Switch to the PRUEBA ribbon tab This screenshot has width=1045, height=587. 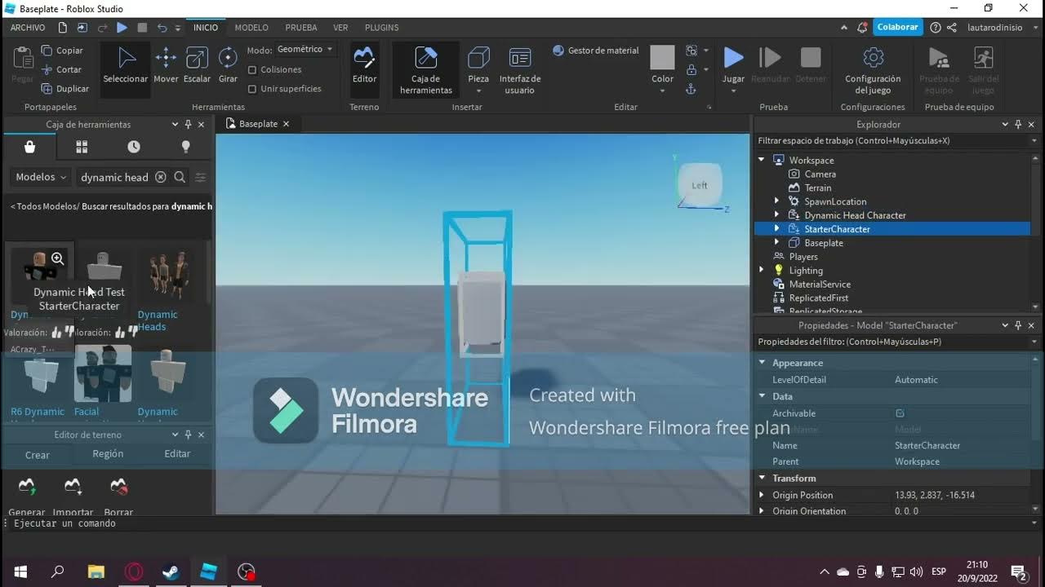pos(301,28)
